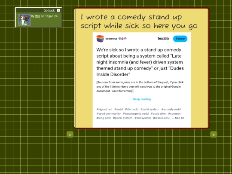This screenshot has height=174, width=232.
Task: Open the #osdd alter tag
Action: point(158,113)
